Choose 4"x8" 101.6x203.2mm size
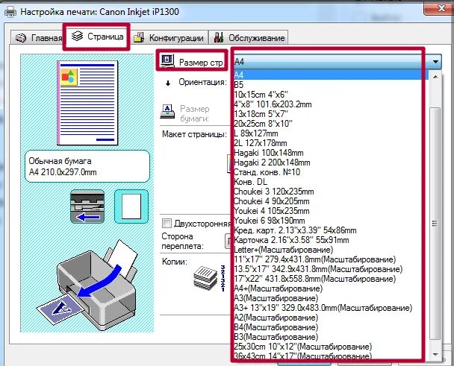Screen dimensions: 454x366 (x=331, y=104)
